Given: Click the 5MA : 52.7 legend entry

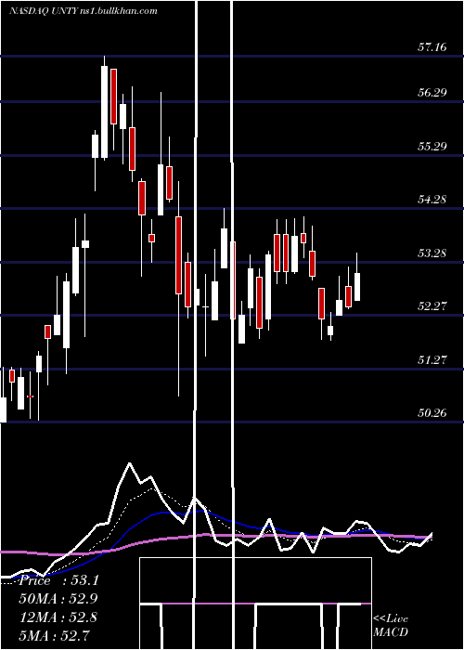Looking at the screenshot, I should point(56,635).
